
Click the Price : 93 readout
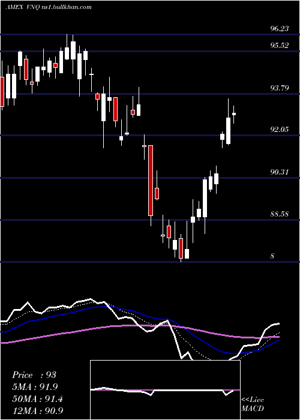34,375
